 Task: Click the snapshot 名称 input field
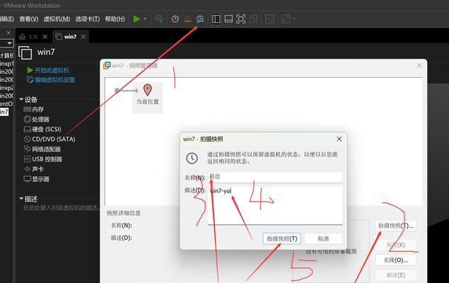point(275,178)
